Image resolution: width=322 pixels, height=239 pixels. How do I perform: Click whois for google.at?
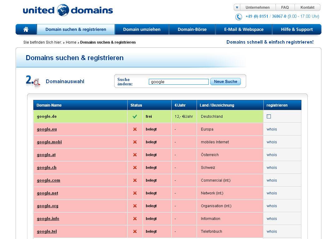272,155
